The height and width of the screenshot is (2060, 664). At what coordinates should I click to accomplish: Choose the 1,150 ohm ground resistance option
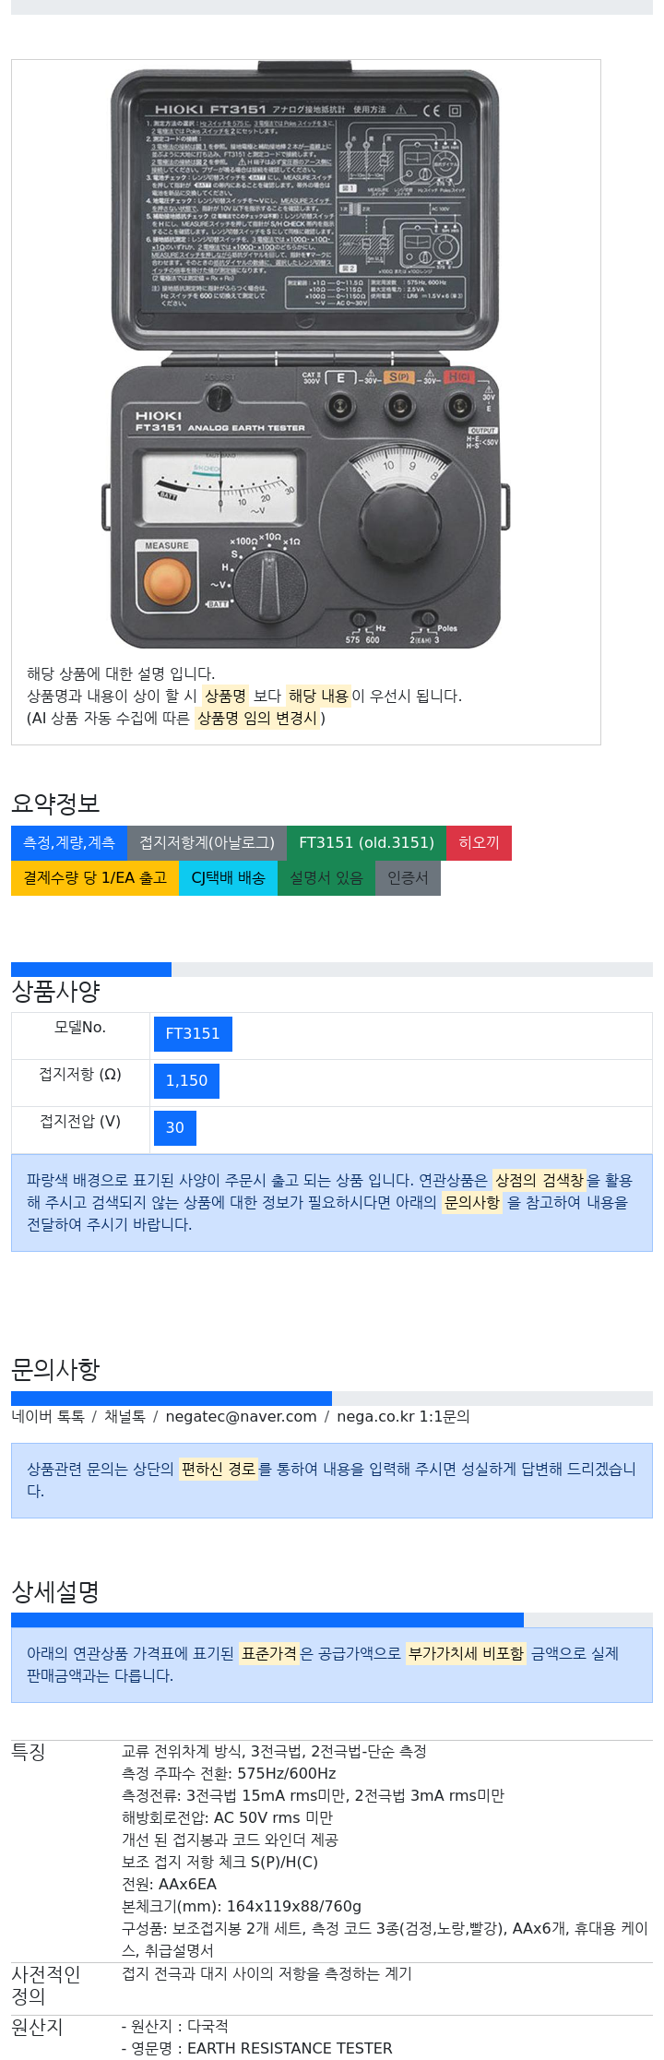(186, 1081)
